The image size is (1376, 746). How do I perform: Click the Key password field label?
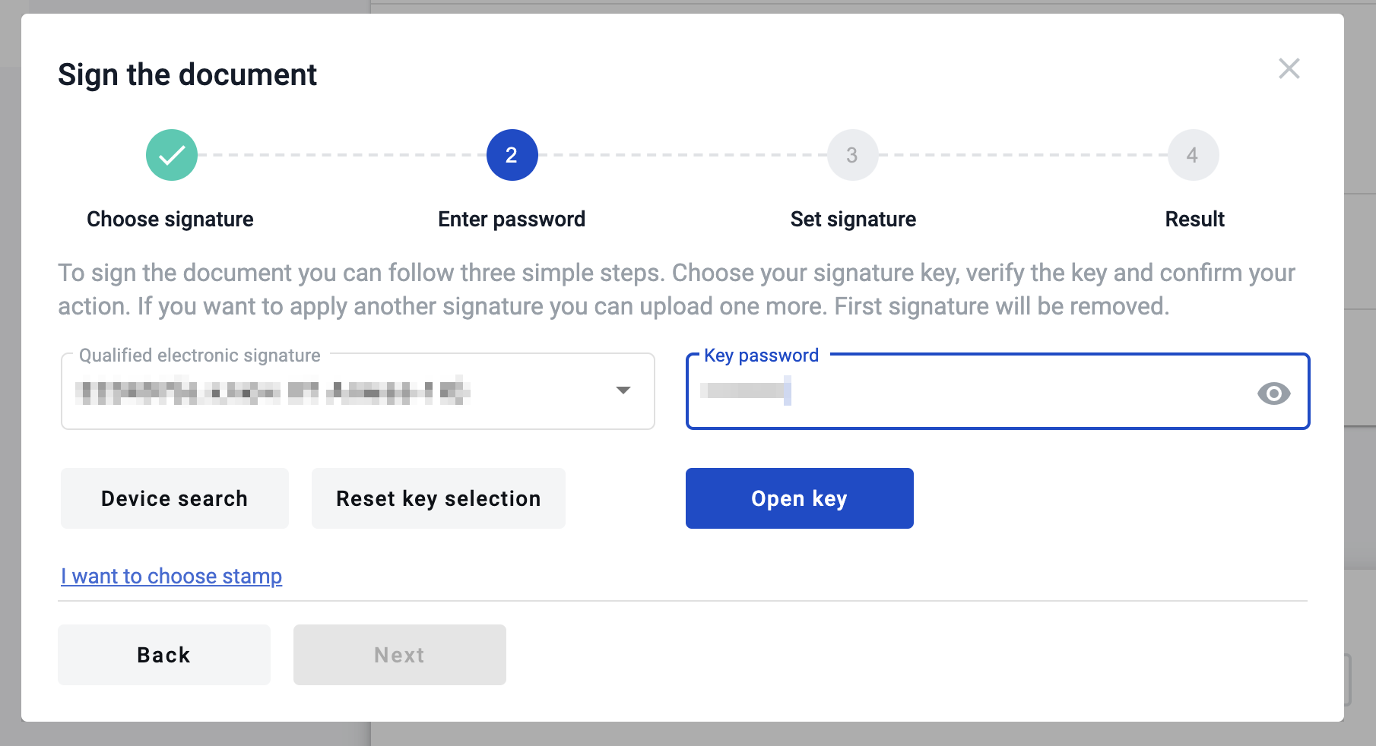click(761, 356)
